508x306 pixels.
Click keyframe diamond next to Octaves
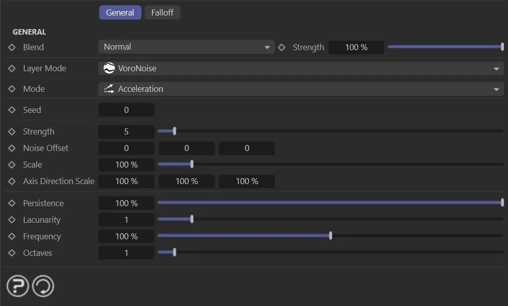[12, 253]
